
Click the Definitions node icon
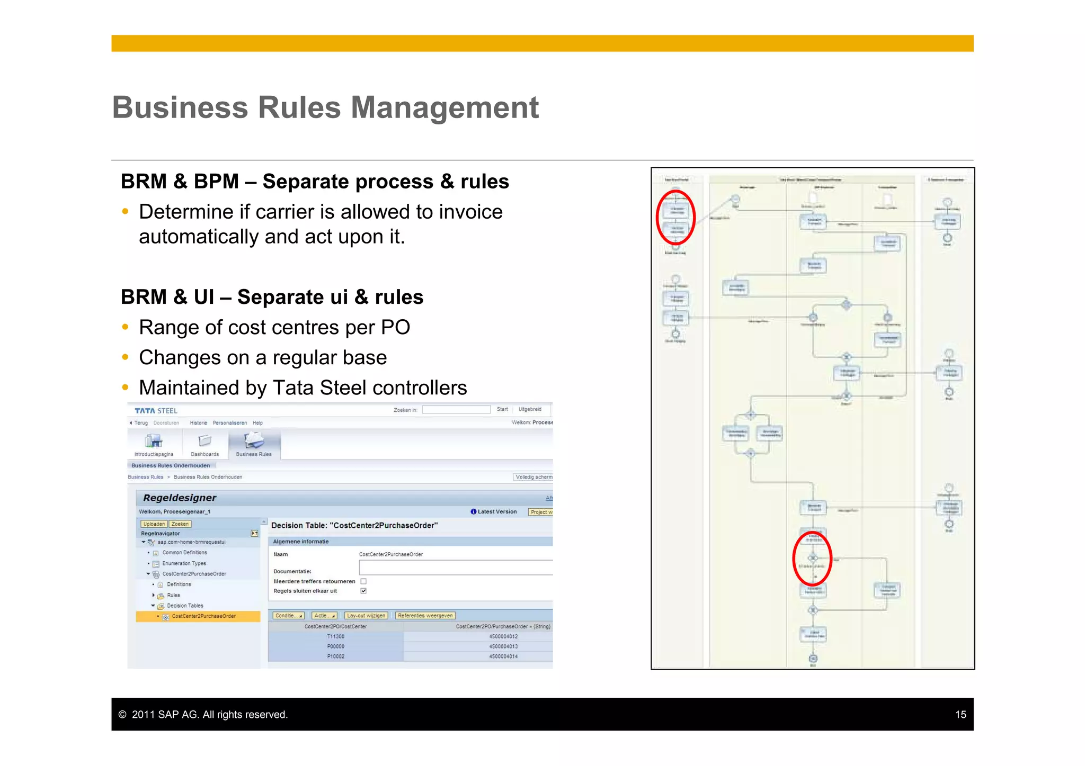pyautogui.click(x=161, y=585)
